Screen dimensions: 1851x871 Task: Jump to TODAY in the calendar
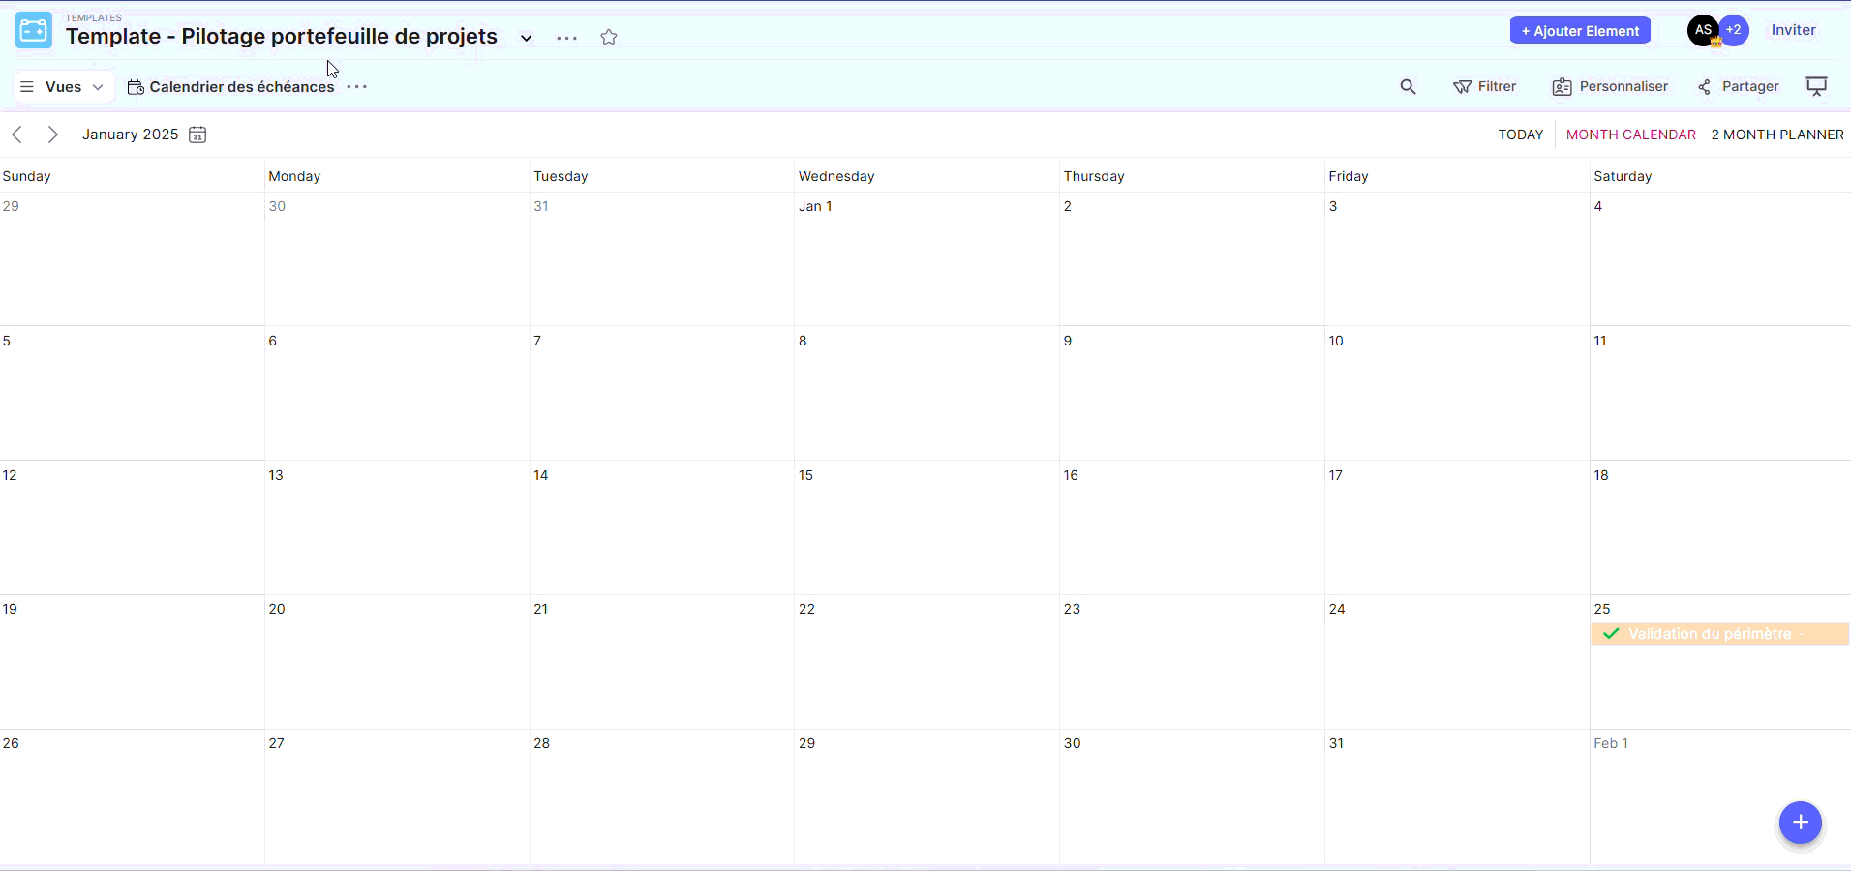click(1520, 135)
